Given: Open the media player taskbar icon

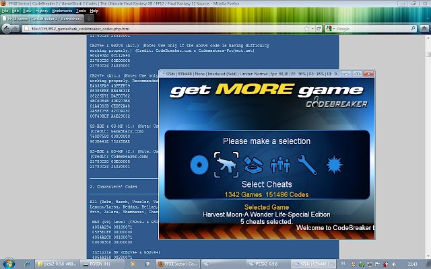Looking at the screenshot, I should click(133, 264).
